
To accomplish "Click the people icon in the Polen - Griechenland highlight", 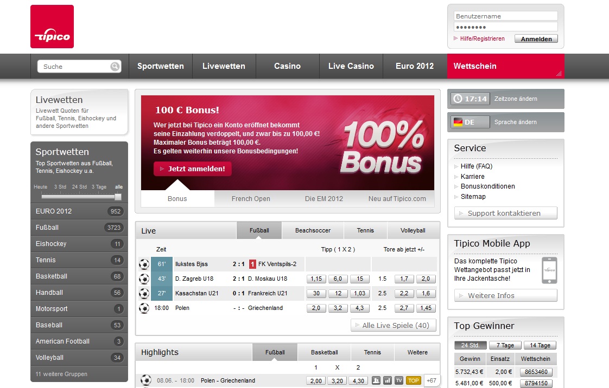I will click(x=376, y=380).
